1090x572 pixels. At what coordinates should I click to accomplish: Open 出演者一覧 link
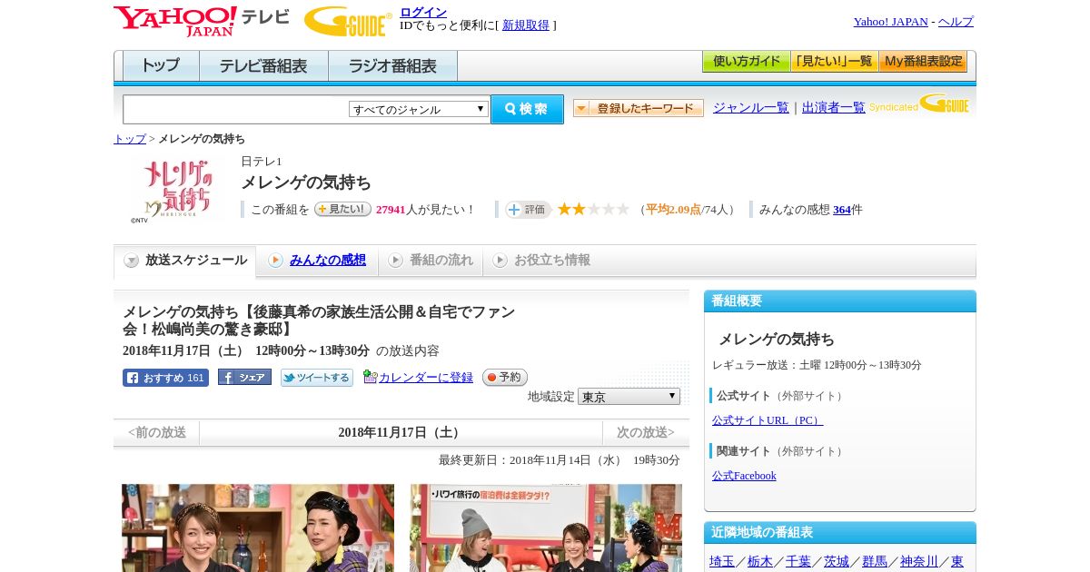[834, 108]
